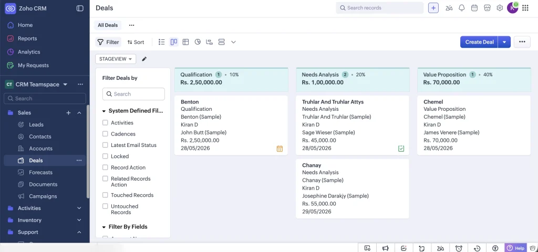Open CRM Teamspace dropdown arrow

(65, 85)
